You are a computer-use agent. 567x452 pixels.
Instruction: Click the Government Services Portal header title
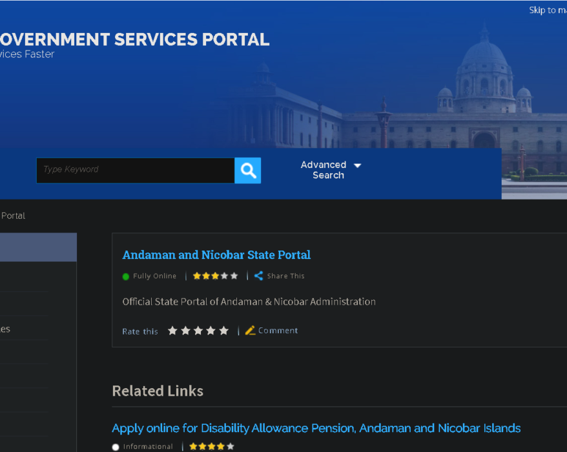[134, 39]
